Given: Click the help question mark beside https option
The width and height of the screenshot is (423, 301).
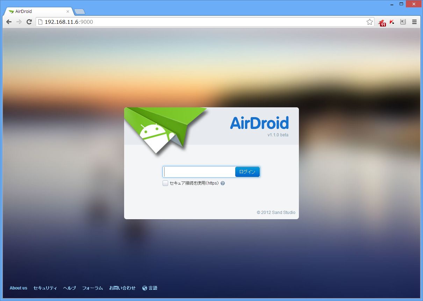Looking at the screenshot, I should (x=223, y=183).
